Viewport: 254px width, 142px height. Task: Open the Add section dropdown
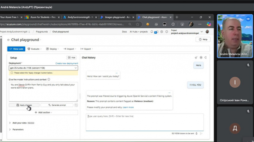coord(43,113)
